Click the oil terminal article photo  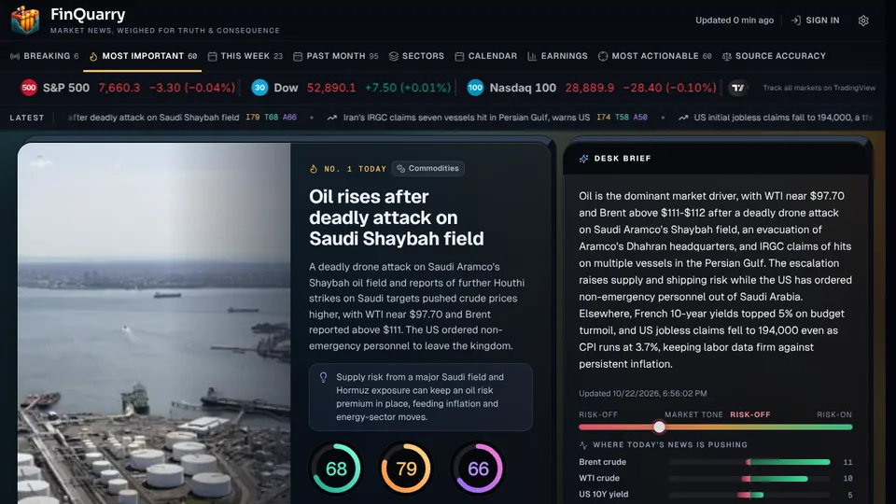(154, 323)
